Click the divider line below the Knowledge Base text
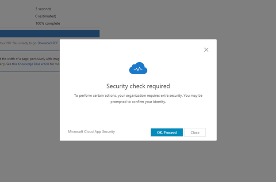The image size is (276, 182). [x=30, y=72]
